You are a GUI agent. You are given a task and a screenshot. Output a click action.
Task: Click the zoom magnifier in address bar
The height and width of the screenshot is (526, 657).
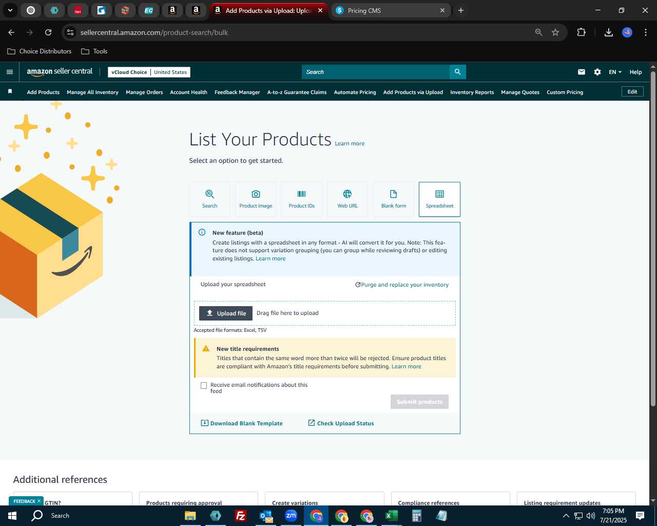[x=539, y=32]
